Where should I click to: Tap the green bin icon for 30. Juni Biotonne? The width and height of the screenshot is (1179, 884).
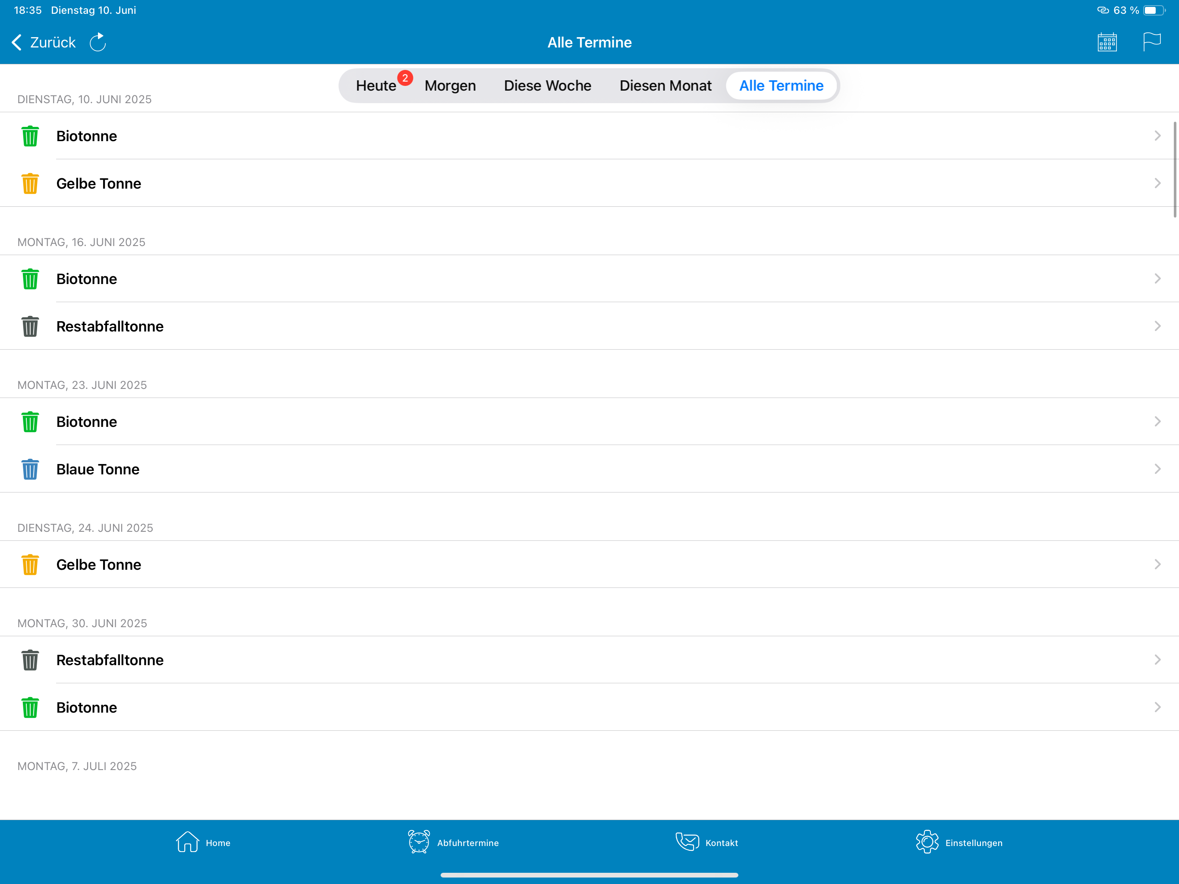pos(30,707)
